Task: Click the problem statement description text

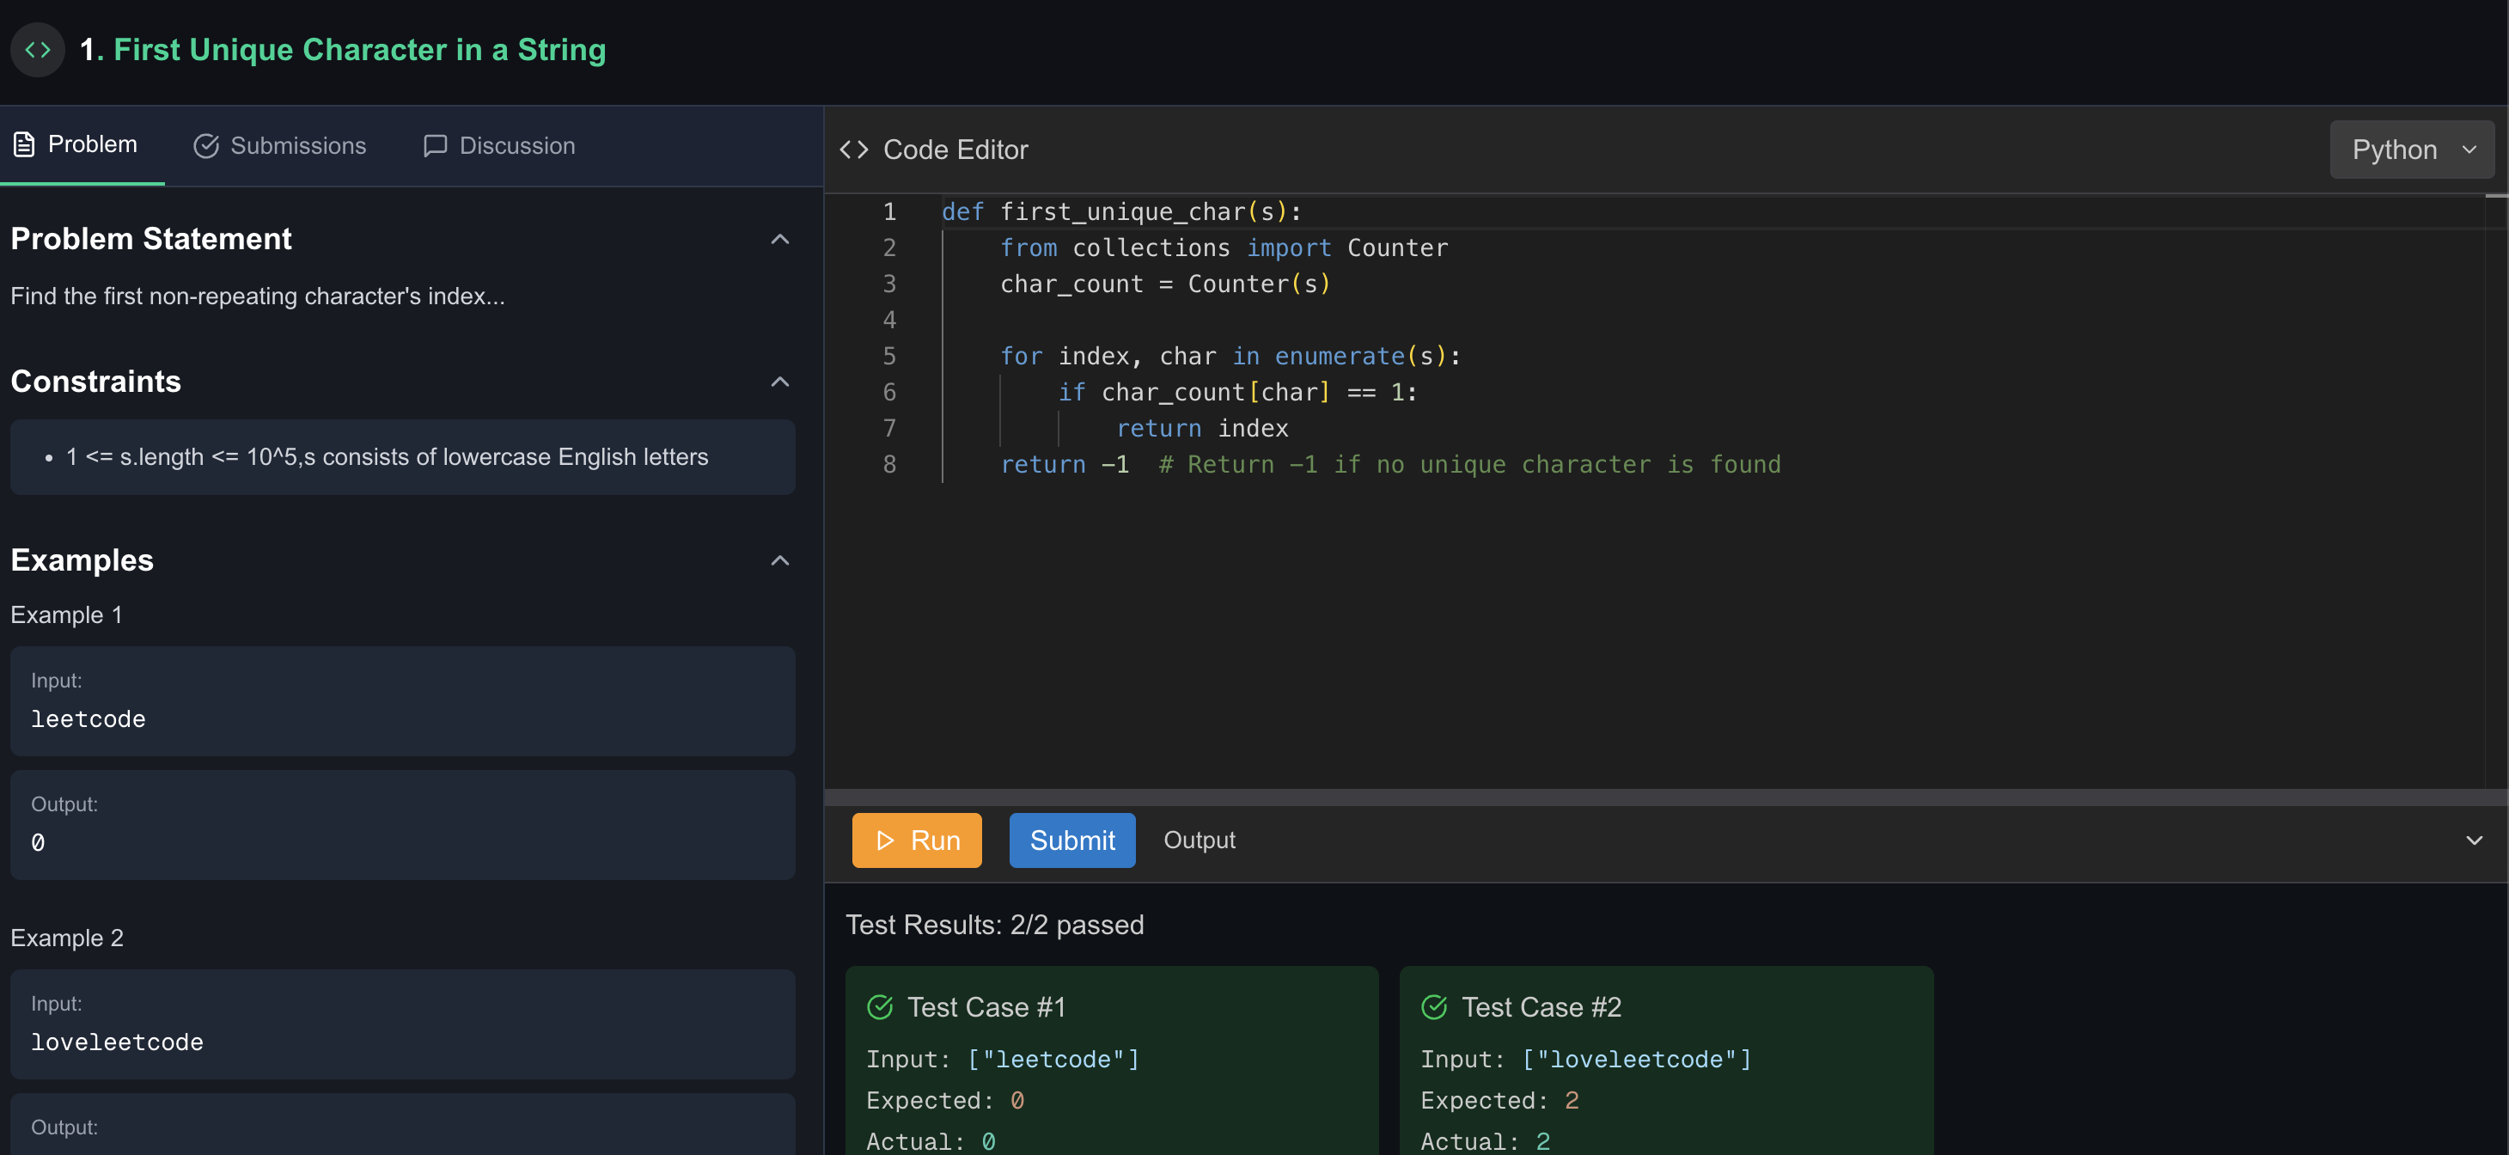Action: pyautogui.click(x=258, y=296)
